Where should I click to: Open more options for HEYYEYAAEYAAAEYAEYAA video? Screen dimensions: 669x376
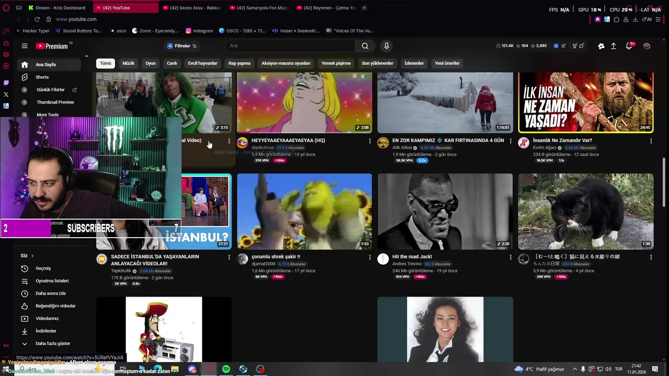[x=370, y=141]
